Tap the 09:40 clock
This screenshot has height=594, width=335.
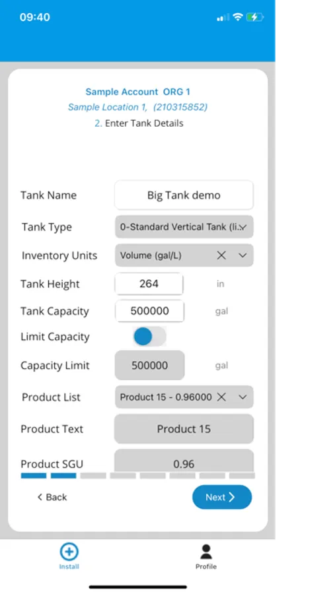pos(35,17)
